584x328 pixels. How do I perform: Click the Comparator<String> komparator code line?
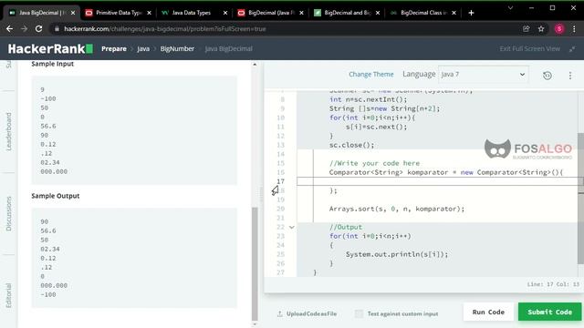tap(446, 172)
